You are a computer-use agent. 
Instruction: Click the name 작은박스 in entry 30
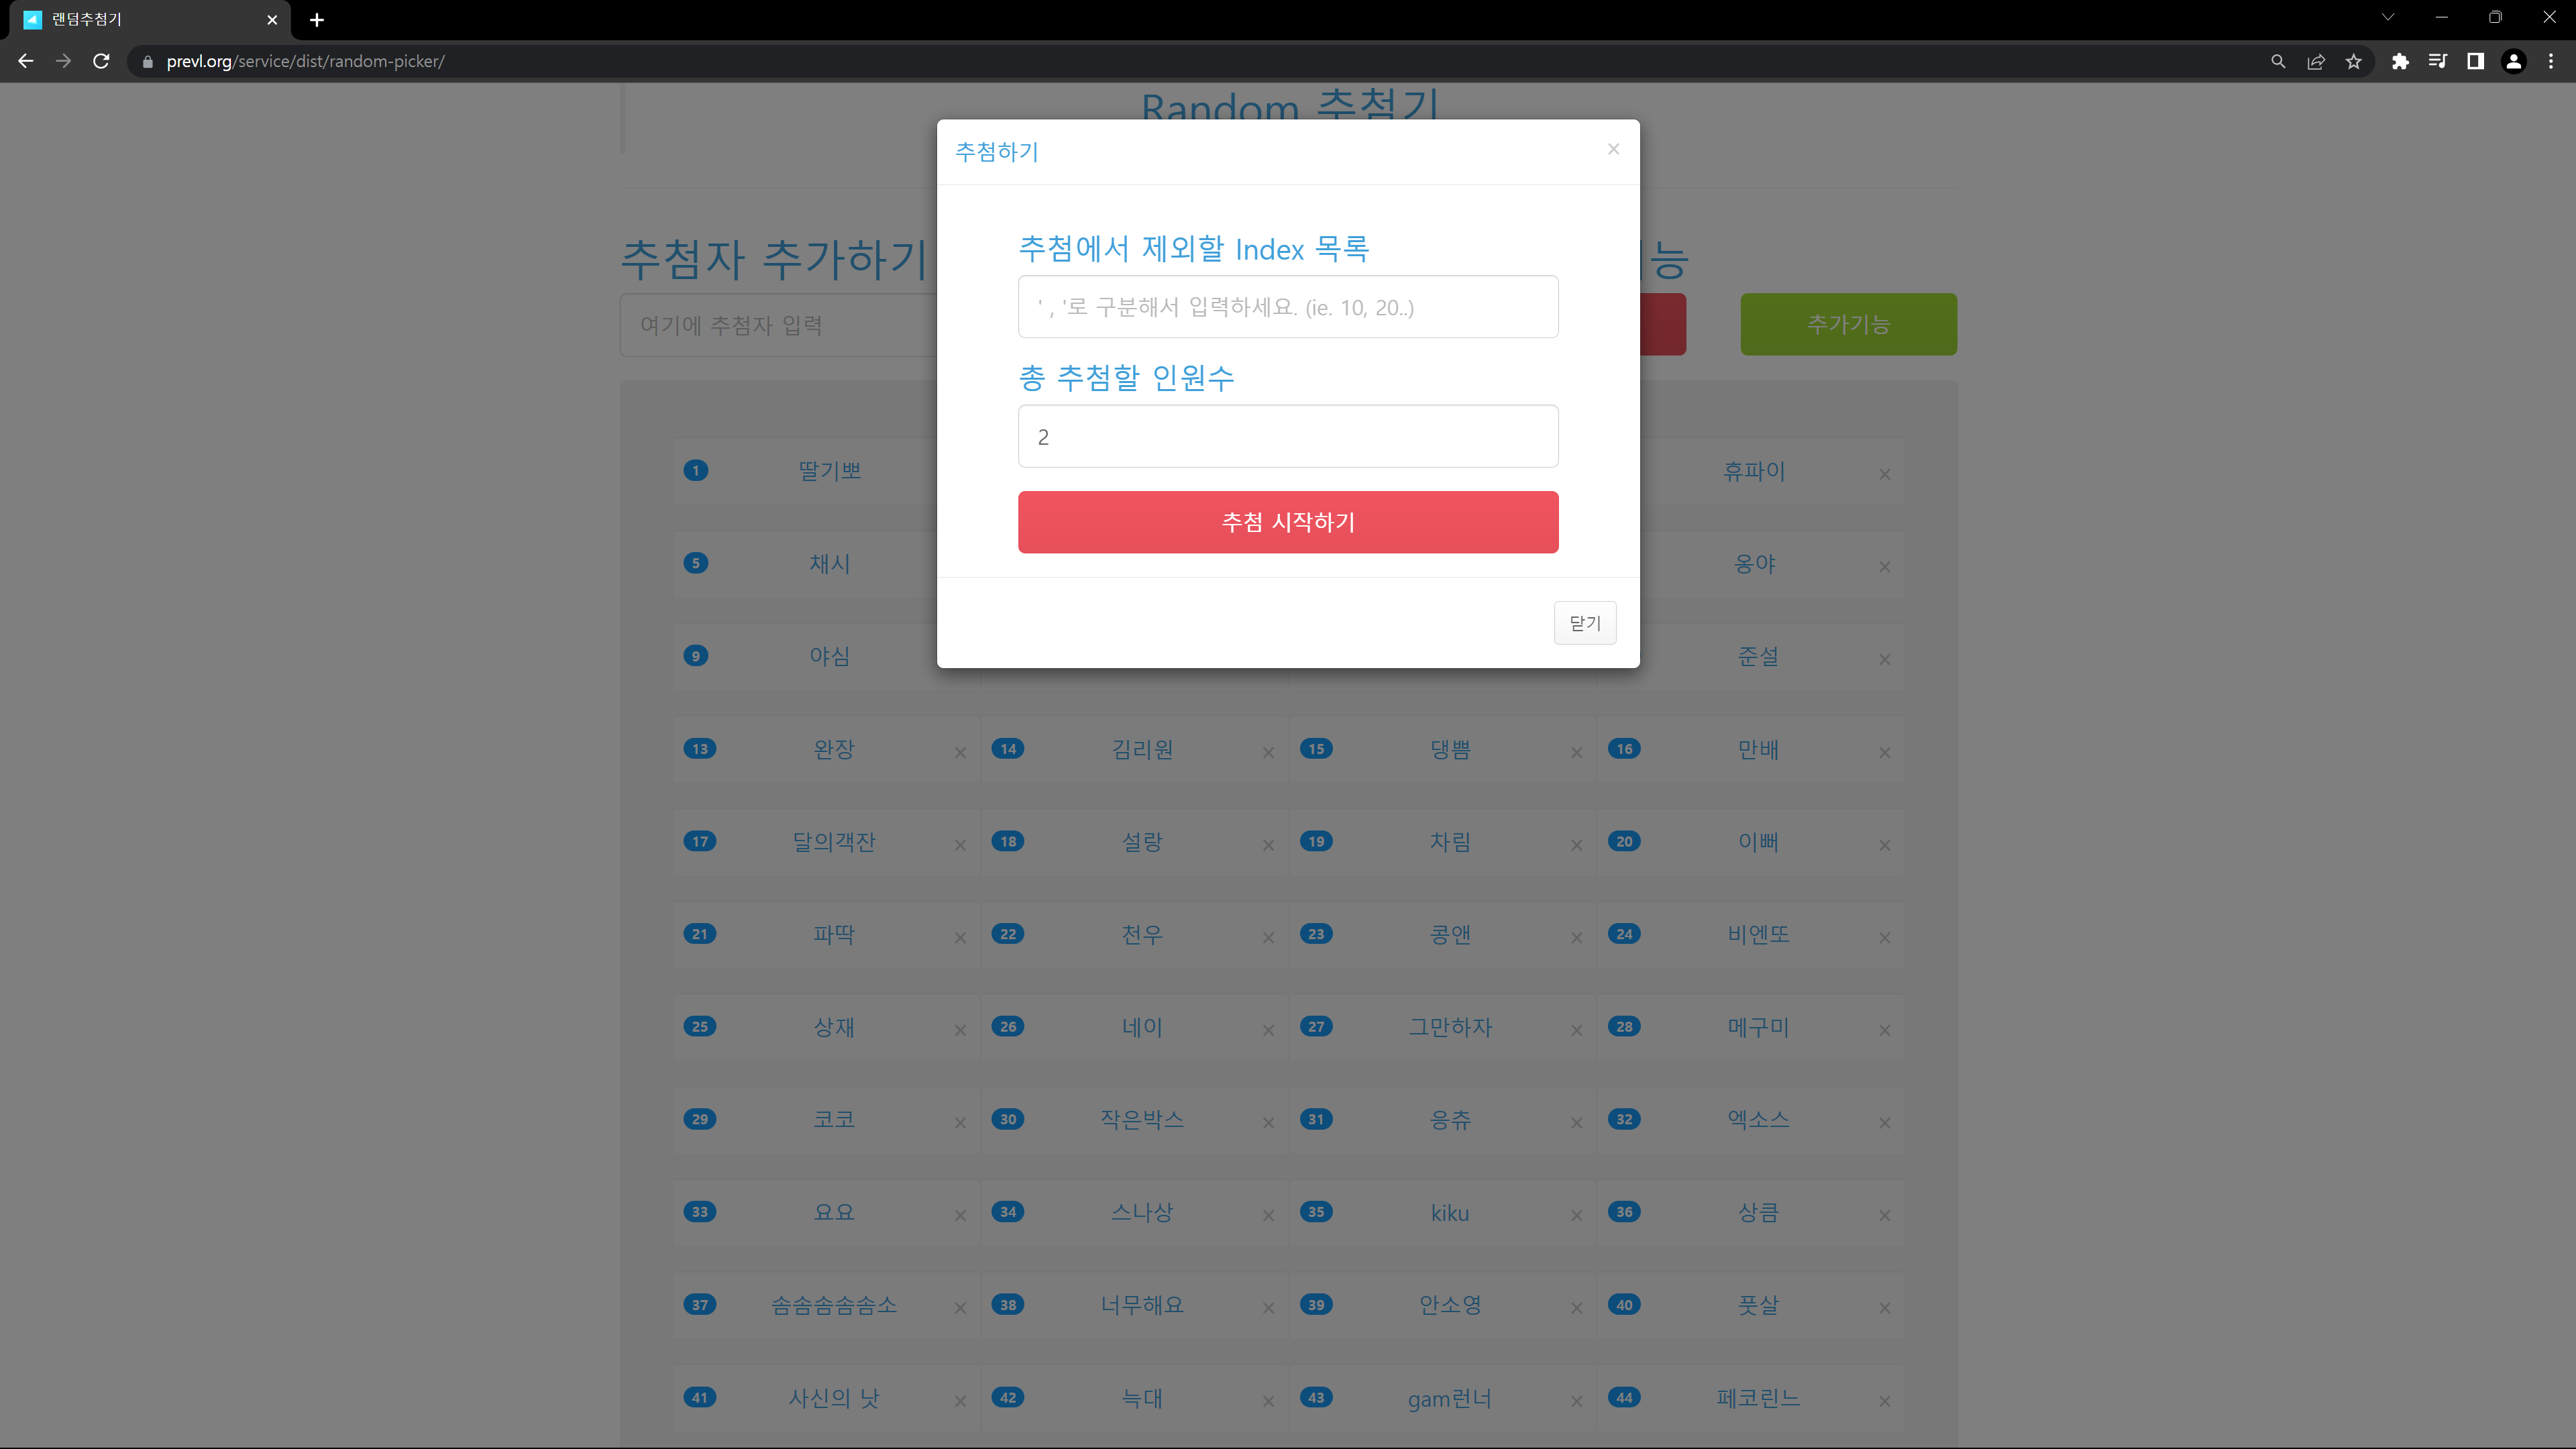1142,1119
